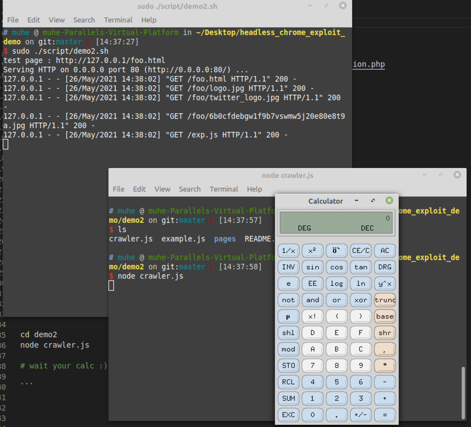Screen dimensions: 471x427
Task: Click the hex digit F key
Action: coord(361,333)
